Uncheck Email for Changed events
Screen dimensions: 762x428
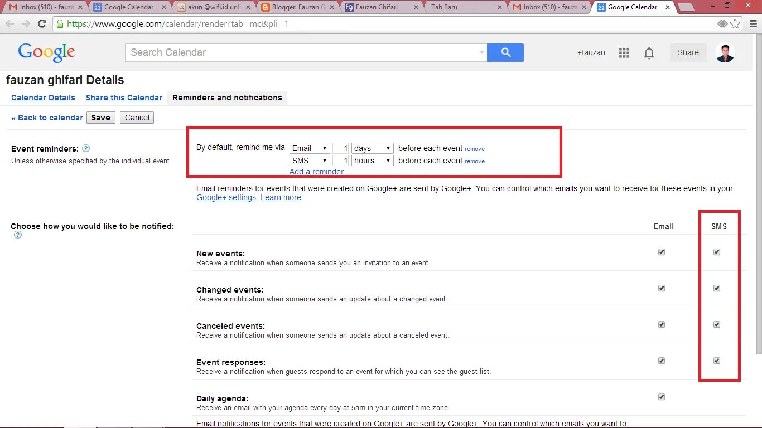pyautogui.click(x=662, y=288)
